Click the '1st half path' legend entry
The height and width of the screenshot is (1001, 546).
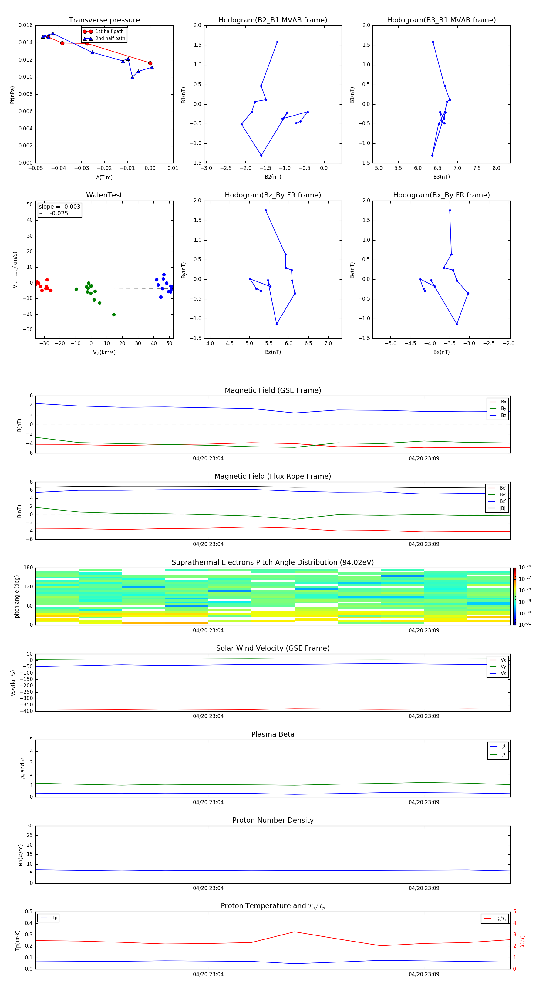[x=103, y=32]
